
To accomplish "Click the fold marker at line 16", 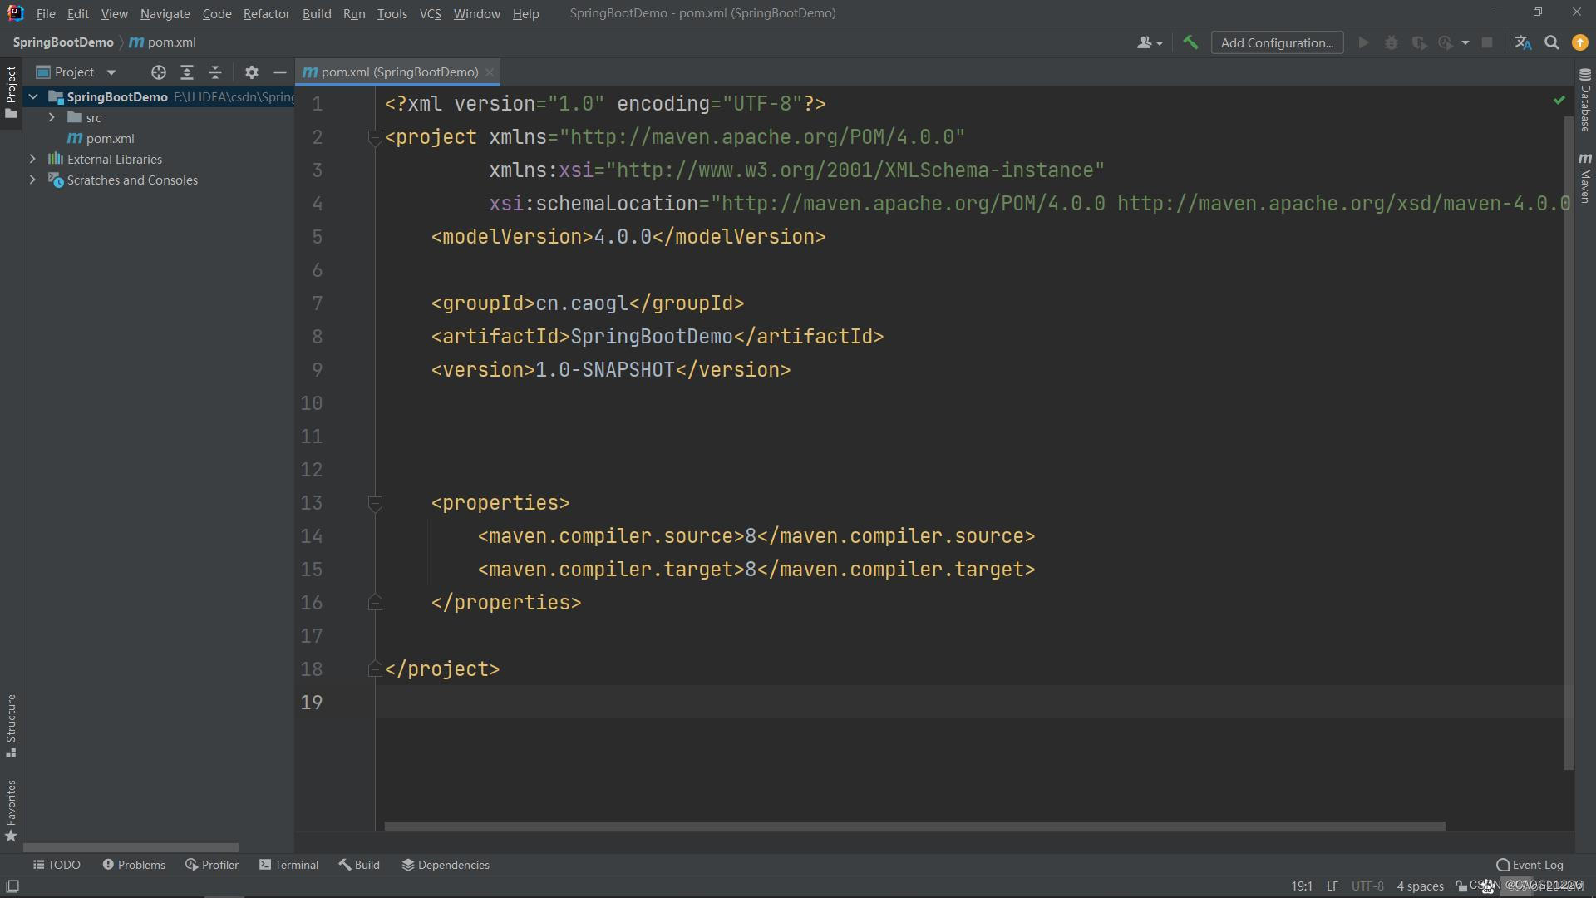I will coord(374,603).
